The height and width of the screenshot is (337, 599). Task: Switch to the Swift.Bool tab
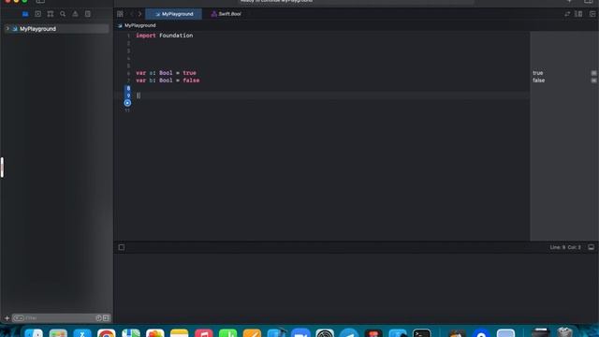click(226, 14)
